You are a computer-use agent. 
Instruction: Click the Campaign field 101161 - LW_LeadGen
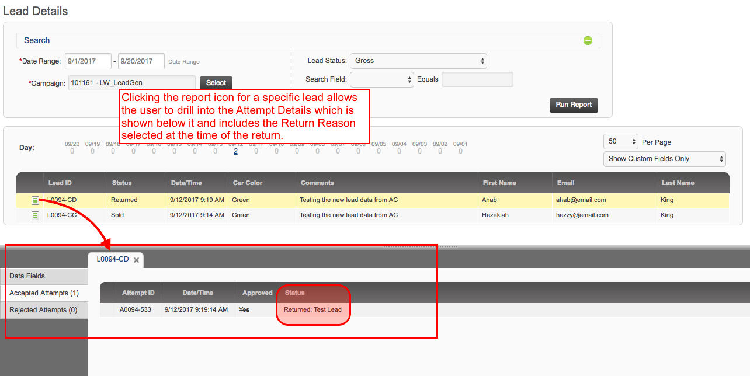132,83
